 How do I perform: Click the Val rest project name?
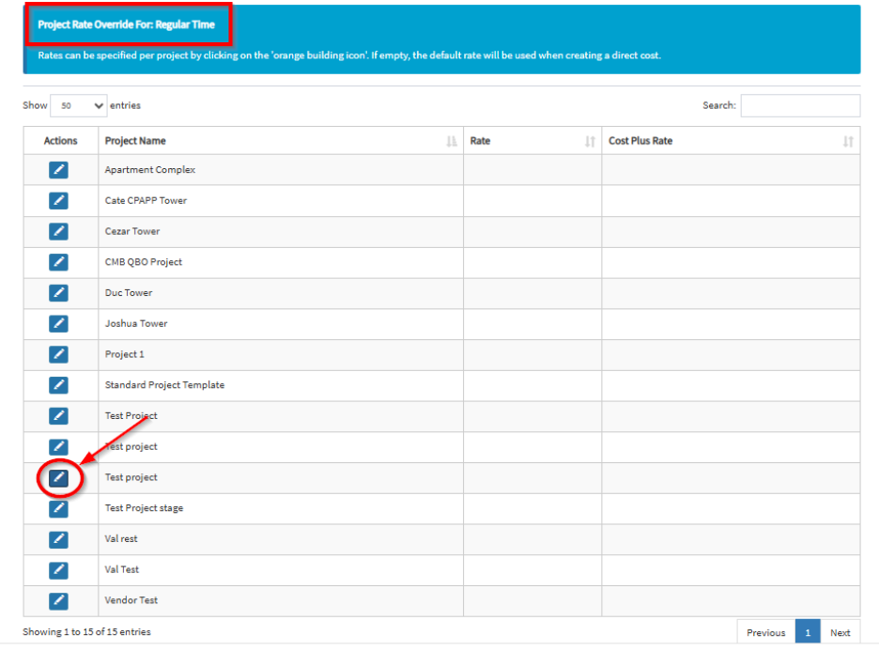click(x=121, y=539)
